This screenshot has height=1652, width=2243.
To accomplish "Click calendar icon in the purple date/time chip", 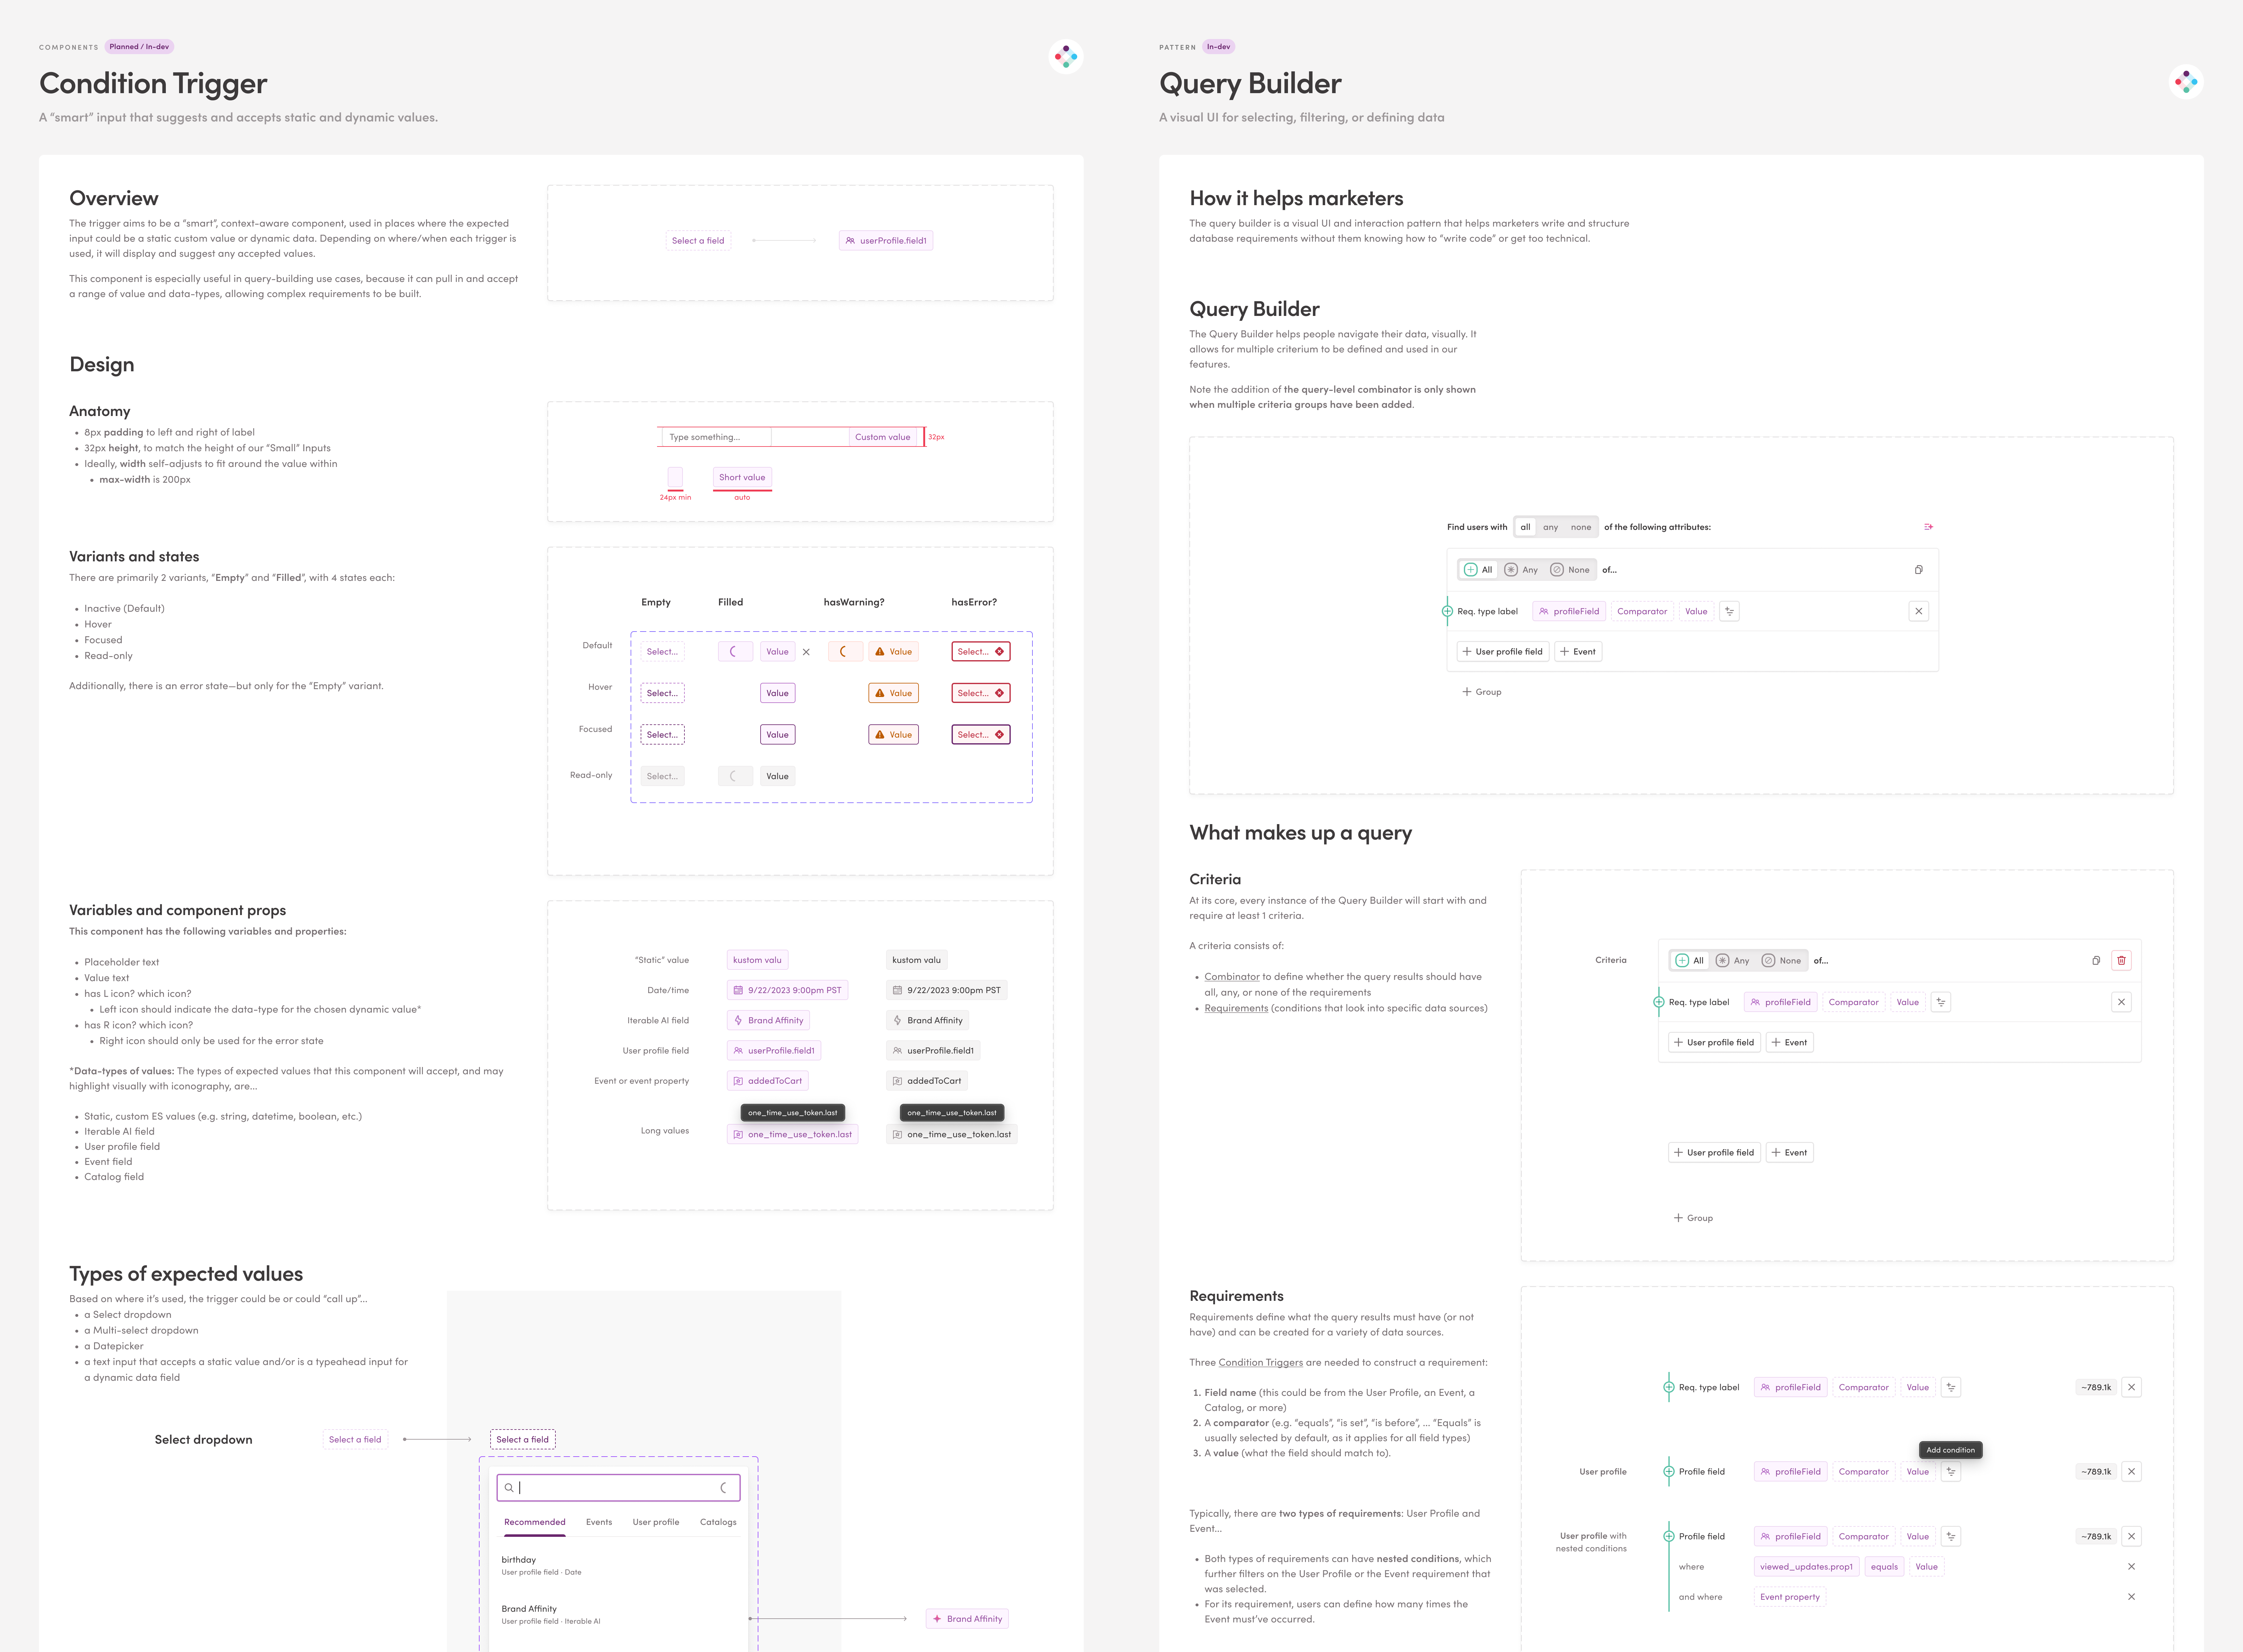I will [x=738, y=990].
